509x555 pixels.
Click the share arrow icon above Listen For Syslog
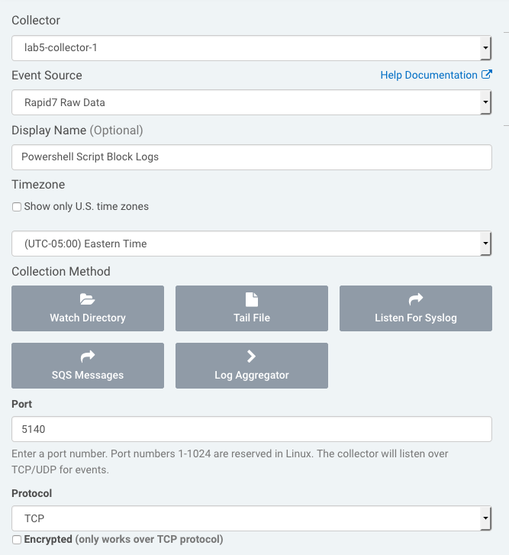pos(415,299)
